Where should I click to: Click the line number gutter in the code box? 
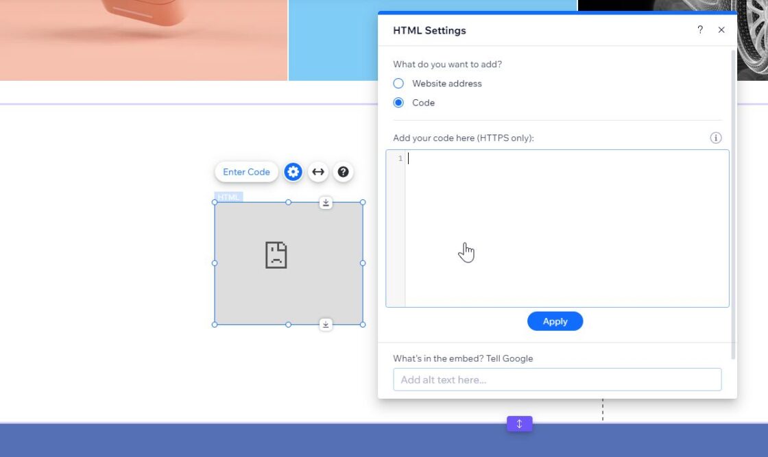(x=398, y=158)
